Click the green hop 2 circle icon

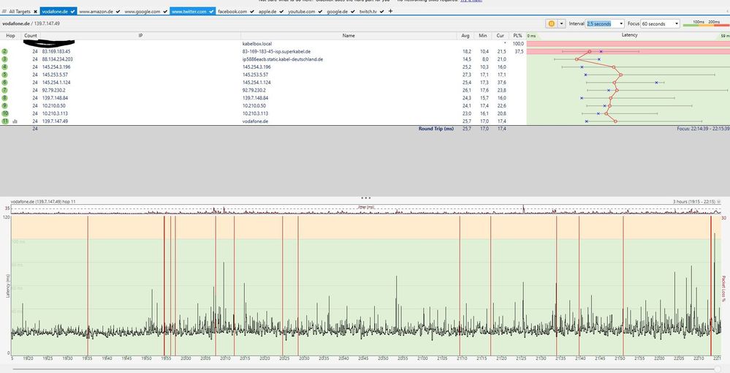click(x=5, y=52)
